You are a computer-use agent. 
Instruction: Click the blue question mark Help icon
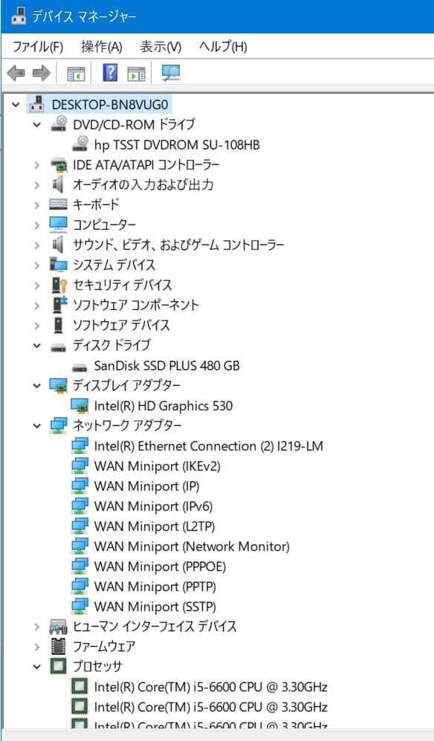coord(110,73)
